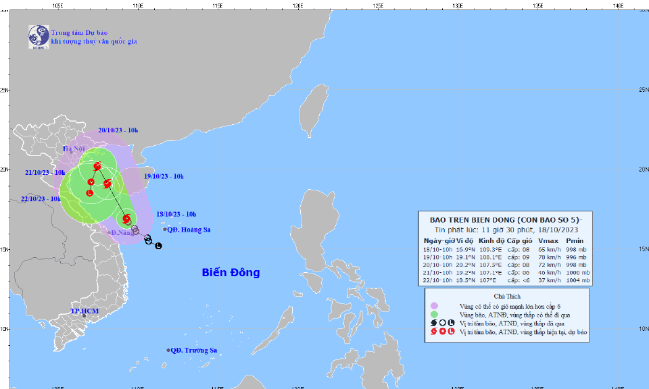Click the black L icon in the legend
This screenshot has width=649, height=389.
(451, 323)
